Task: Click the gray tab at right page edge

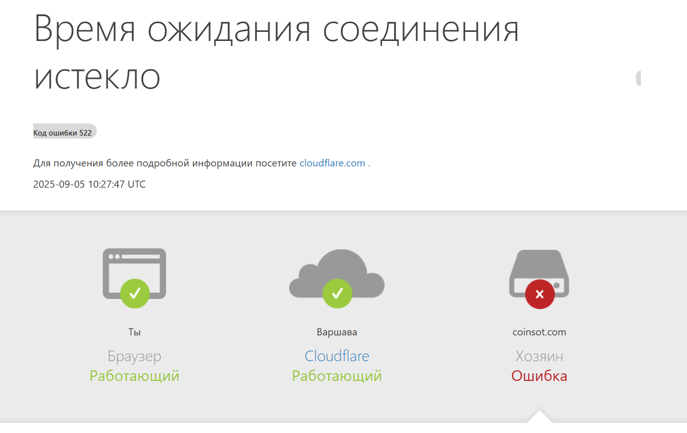Action: click(x=638, y=78)
